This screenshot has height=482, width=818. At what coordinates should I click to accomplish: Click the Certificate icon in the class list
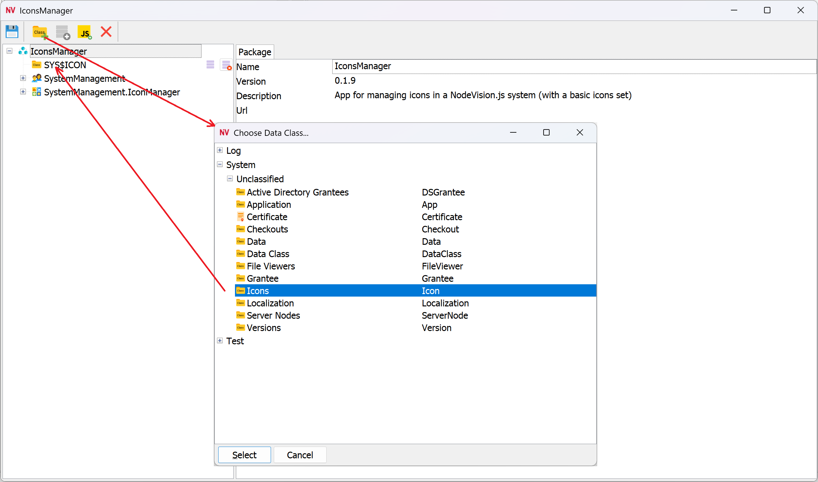point(240,217)
